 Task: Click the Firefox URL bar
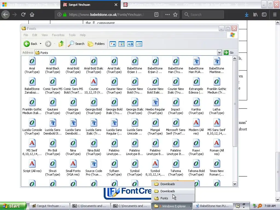pyautogui.click(x=106, y=14)
